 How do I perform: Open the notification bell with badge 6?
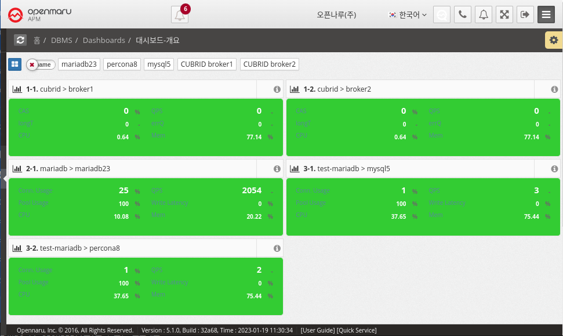pos(180,15)
